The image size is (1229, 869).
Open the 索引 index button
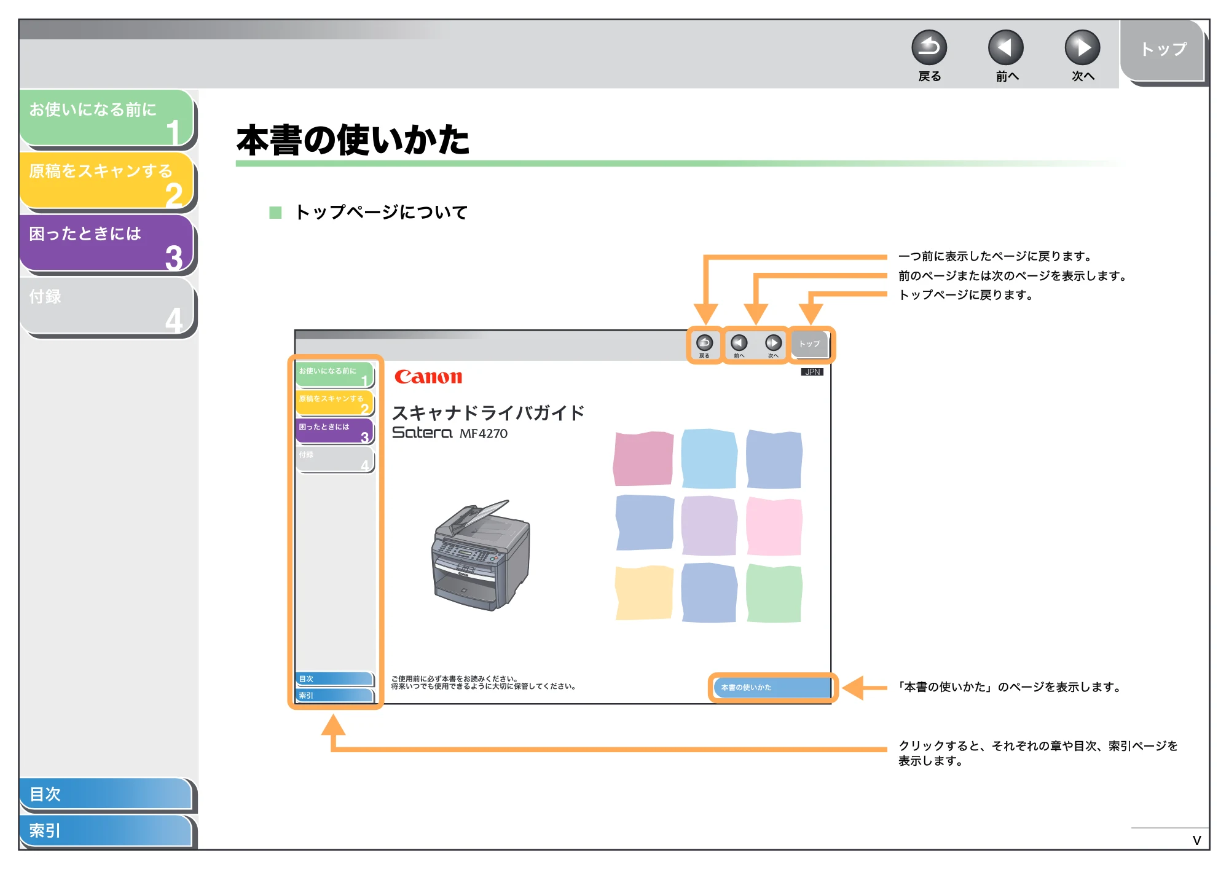(x=106, y=830)
